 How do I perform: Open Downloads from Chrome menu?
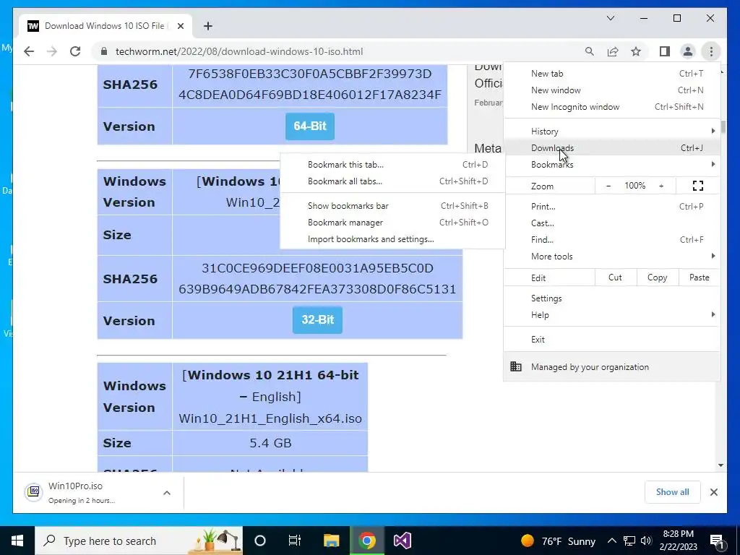click(x=612, y=147)
